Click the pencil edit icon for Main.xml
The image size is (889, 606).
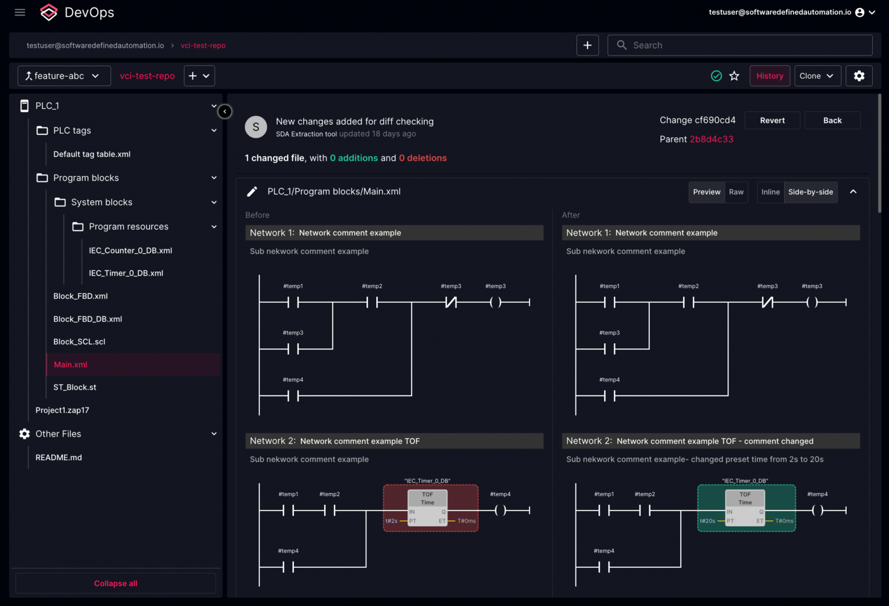tap(252, 192)
